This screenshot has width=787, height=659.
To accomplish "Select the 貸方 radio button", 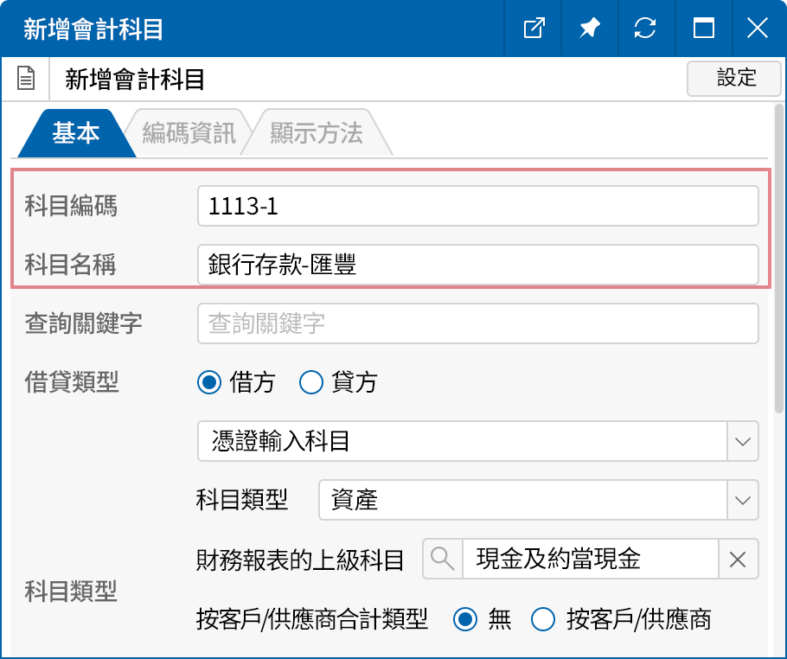I will [310, 382].
